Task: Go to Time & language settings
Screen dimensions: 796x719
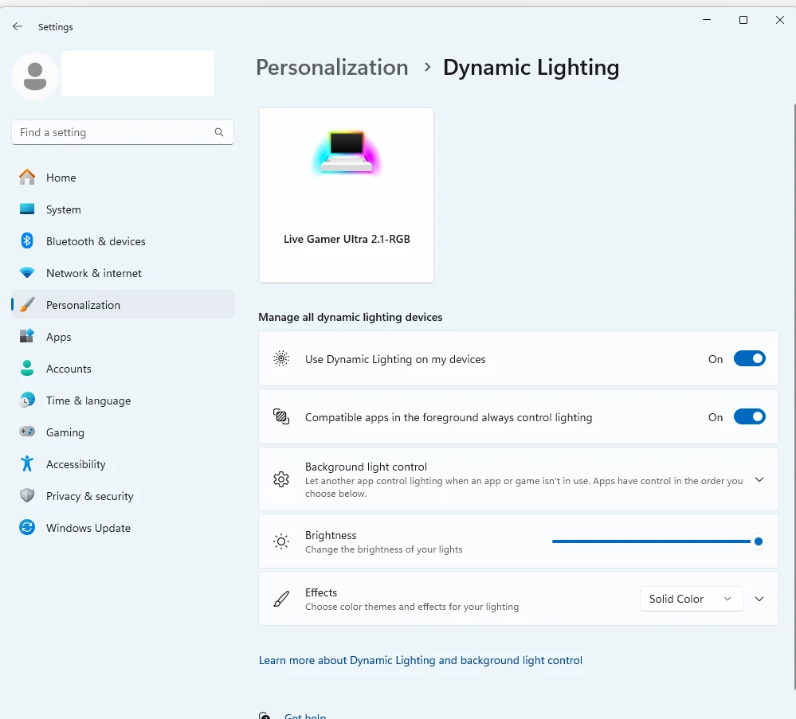Action: tap(88, 401)
